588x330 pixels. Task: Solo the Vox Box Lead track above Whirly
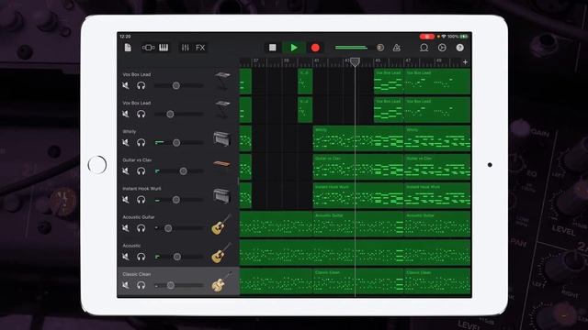click(141, 114)
